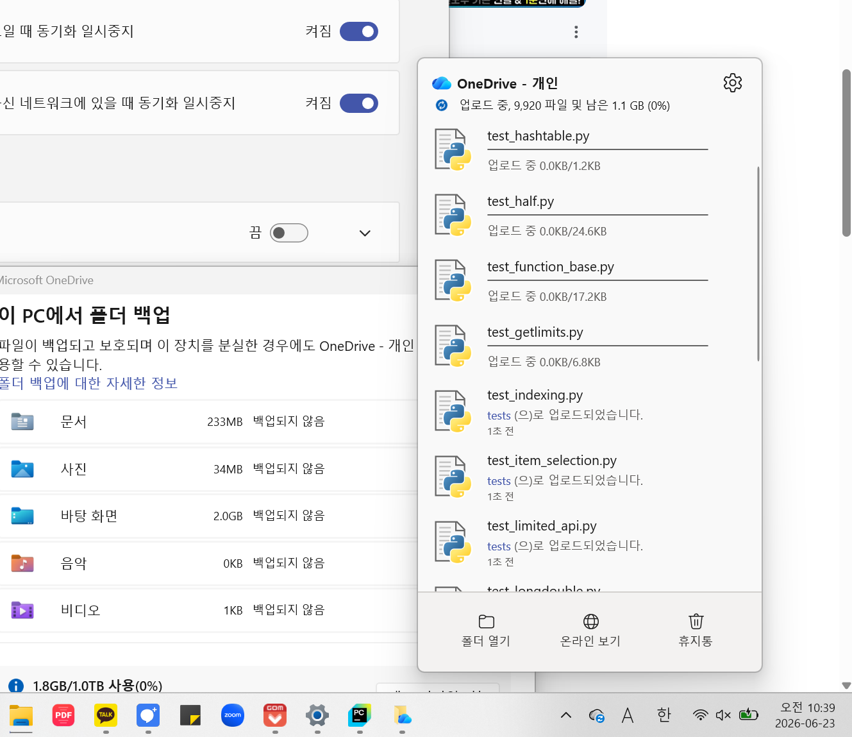Open tests link under test_indexing.py
The height and width of the screenshot is (737, 852).
click(499, 415)
